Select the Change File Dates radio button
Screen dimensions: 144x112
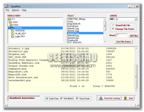coord(113,29)
